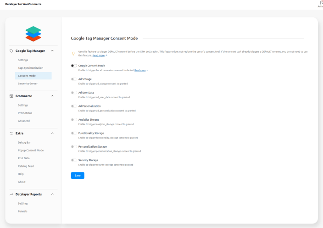Image resolution: width=323 pixels, height=228 pixels.
Task: Click the tag icon beside Google Tag Manager
Action: point(11,50)
